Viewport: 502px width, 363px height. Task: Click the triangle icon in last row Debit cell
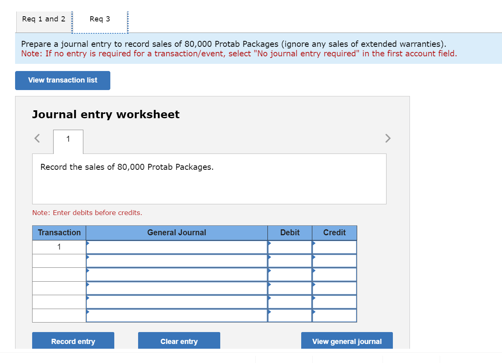click(x=269, y=313)
